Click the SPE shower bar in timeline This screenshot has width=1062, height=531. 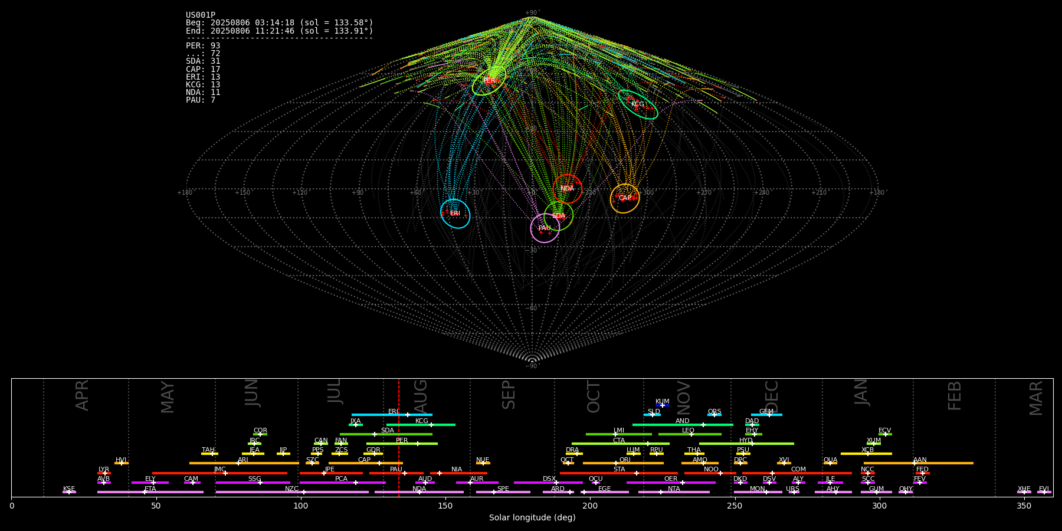pos(503,492)
